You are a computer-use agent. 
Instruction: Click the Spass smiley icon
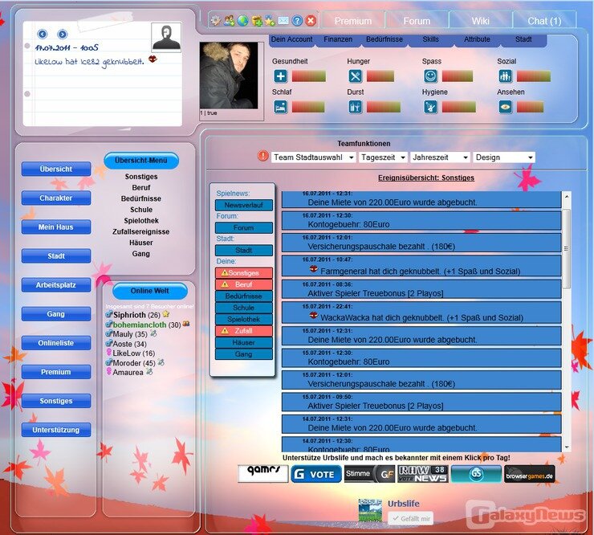[430, 76]
